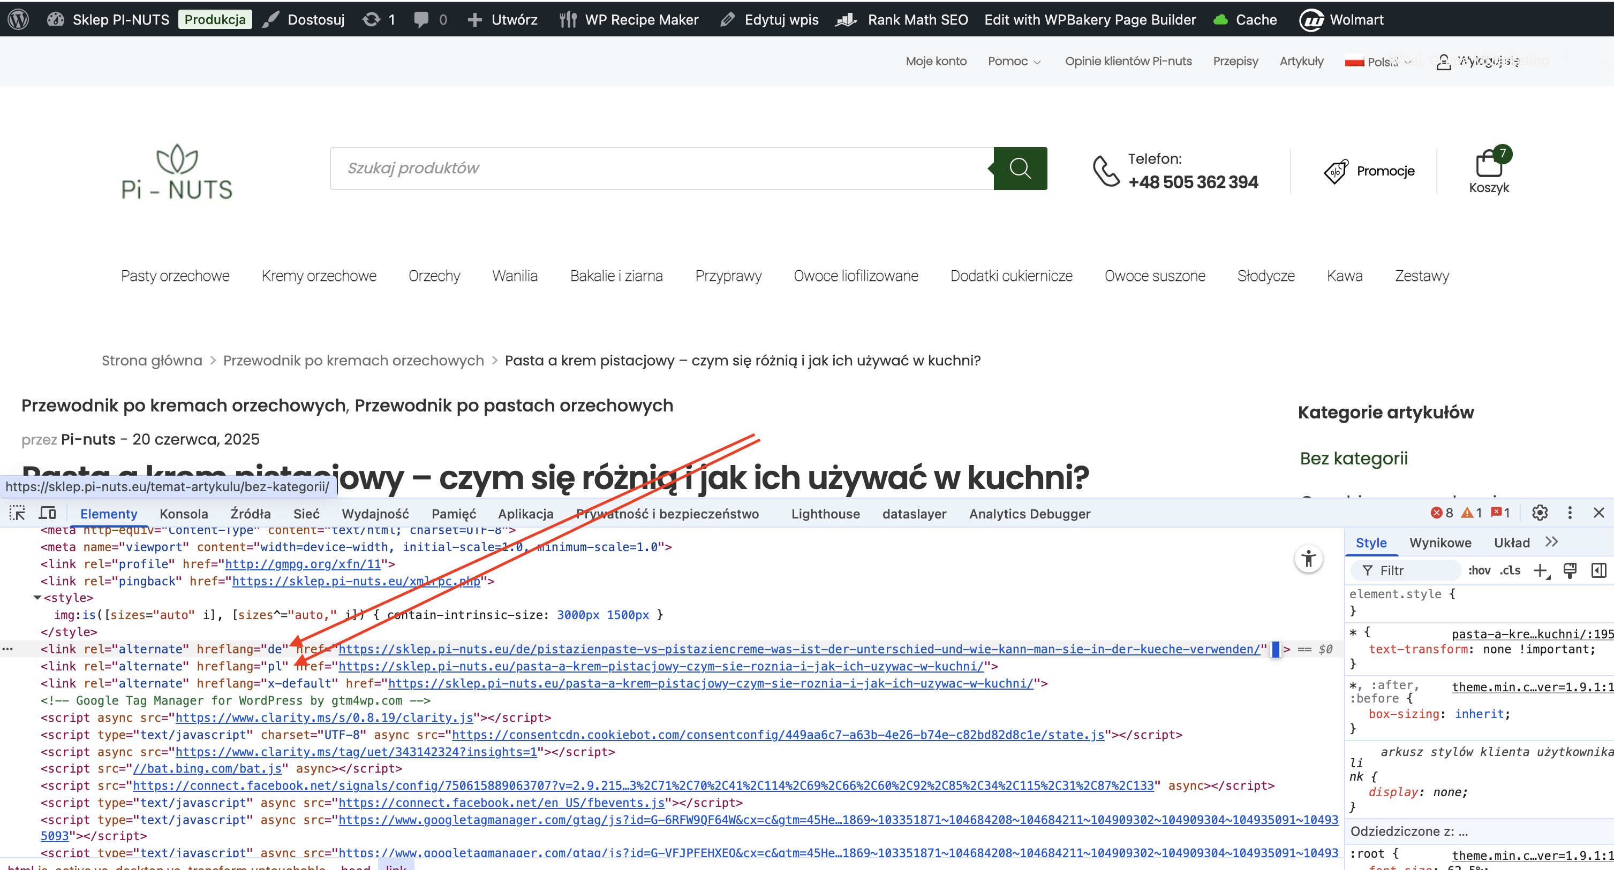Image resolution: width=1614 pixels, height=870 pixels.
Task: Open Wolmart theme menu
Action: click(1341, 19)
